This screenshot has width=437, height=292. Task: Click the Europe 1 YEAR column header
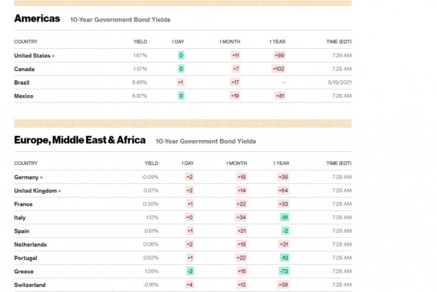point(281,164)
